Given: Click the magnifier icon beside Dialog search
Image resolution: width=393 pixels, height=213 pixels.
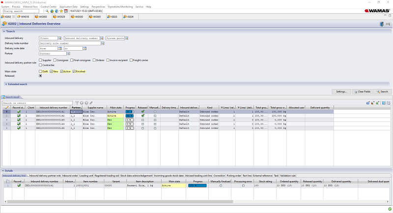Looking at the screenshot, I should click(47, 11).
